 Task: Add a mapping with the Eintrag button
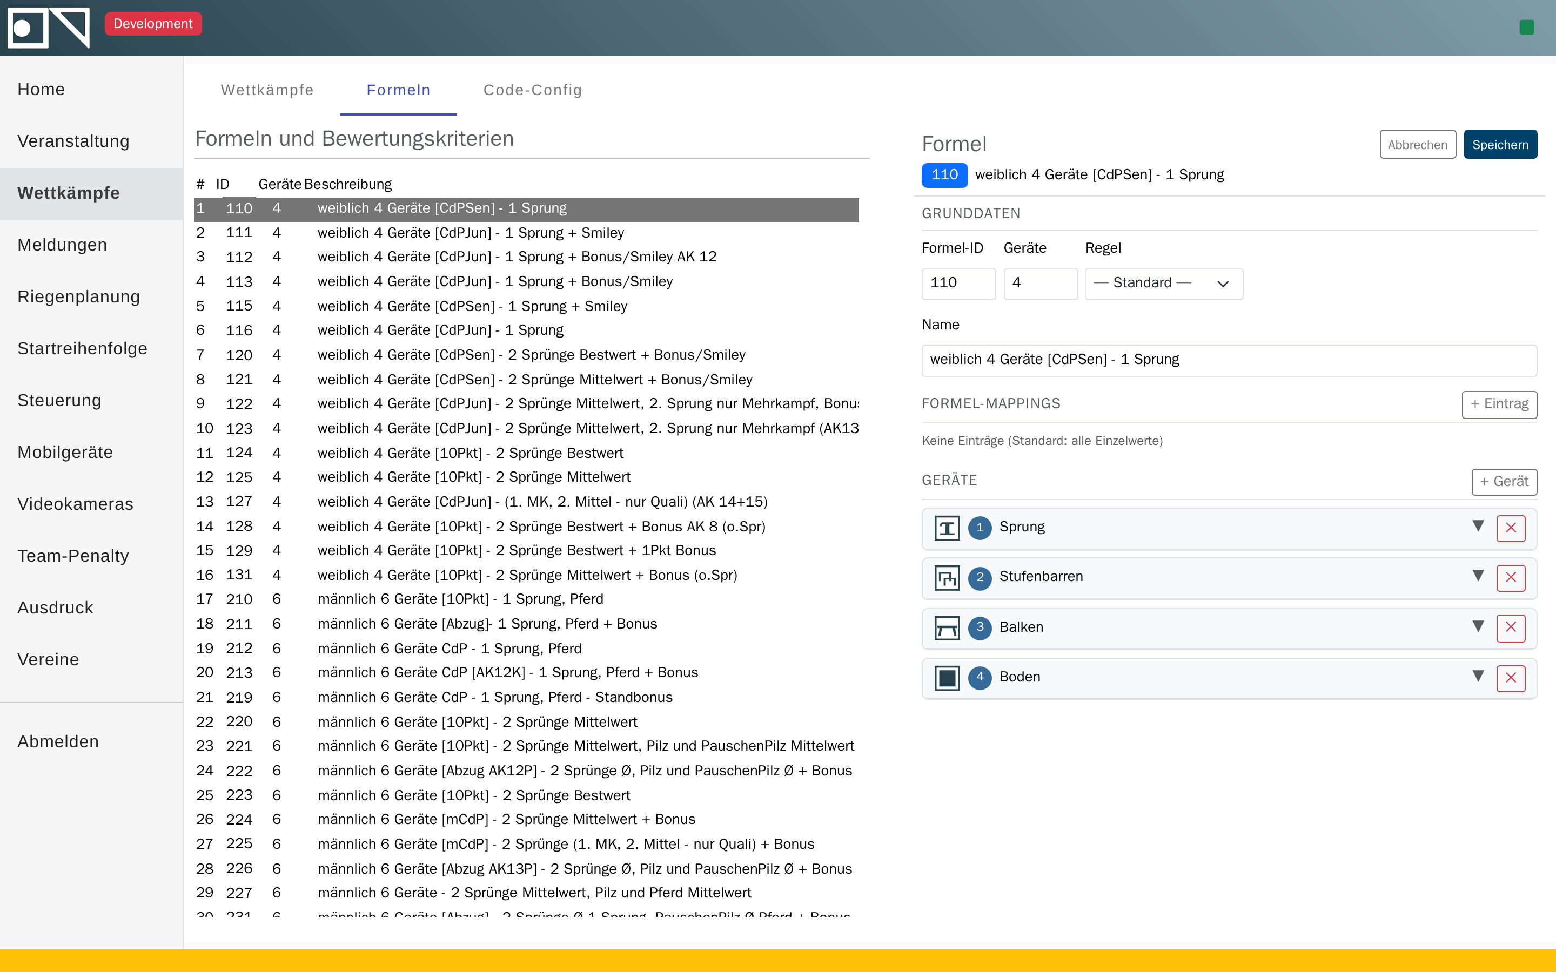[x=1499, y=404]
